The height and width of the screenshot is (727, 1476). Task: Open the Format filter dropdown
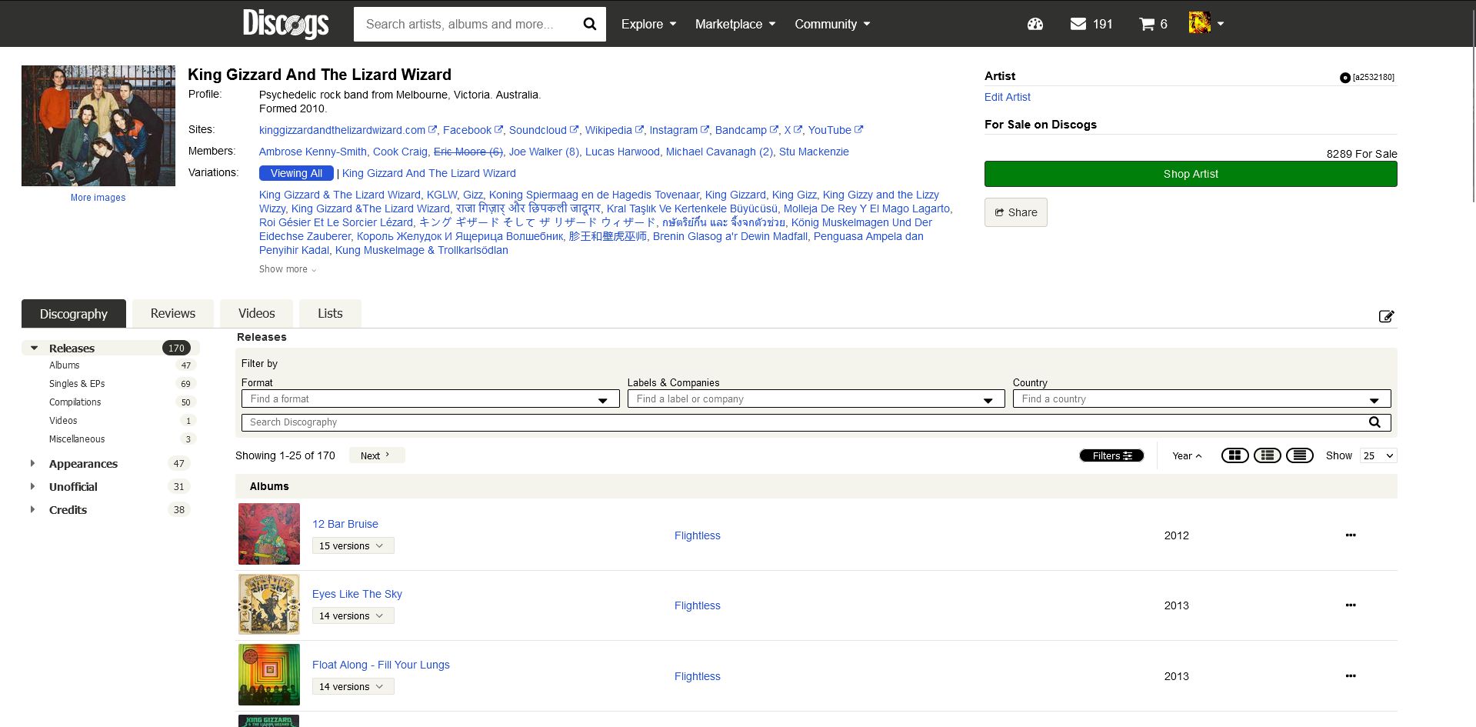click(x=430, y=399)
